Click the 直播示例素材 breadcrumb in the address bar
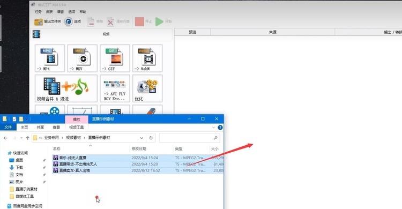 point(99,138)
